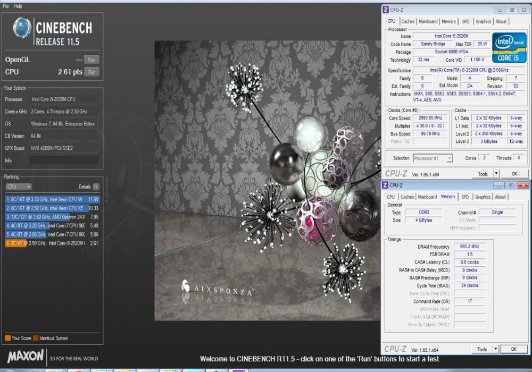Switch to SPD tab in lower CPU-Z window

click(x=465, y=197)
